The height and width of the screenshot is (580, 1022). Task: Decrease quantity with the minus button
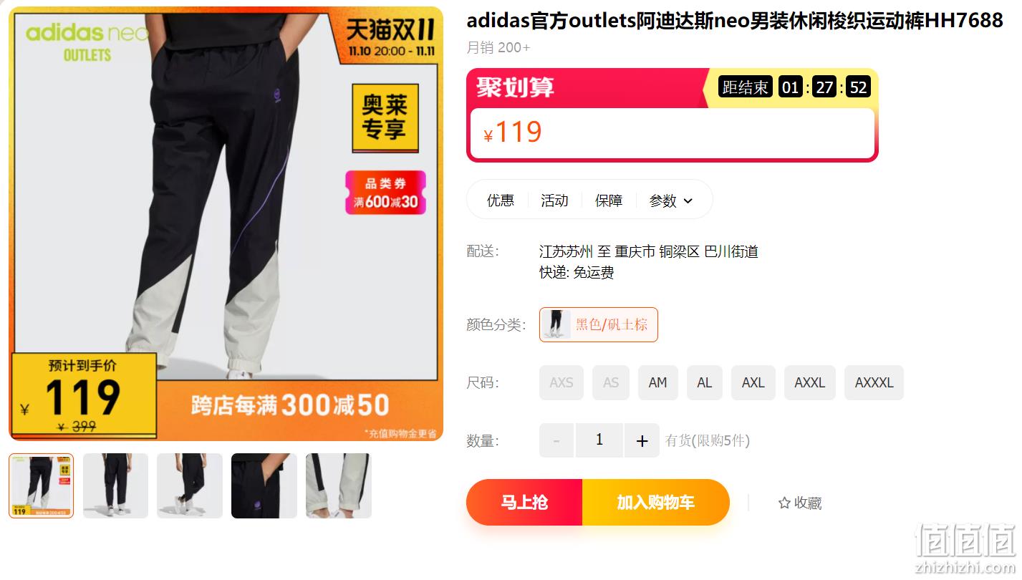point(556,440)
